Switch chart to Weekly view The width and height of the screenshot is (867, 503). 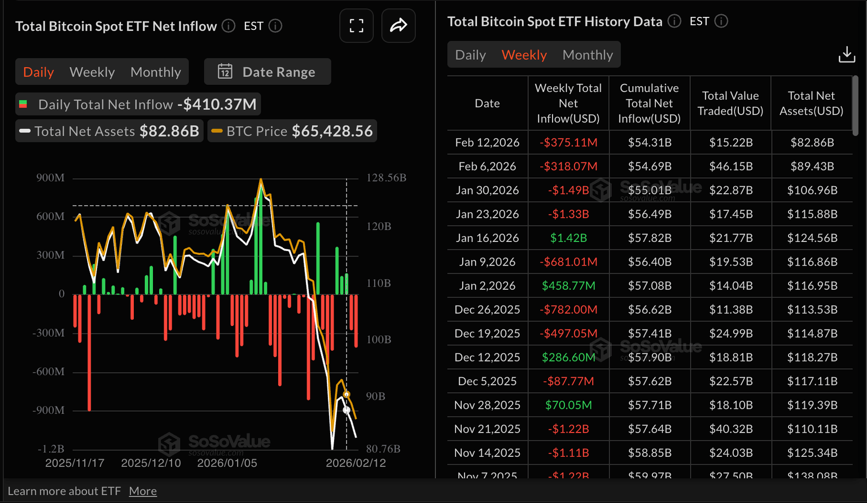(92, 72)
